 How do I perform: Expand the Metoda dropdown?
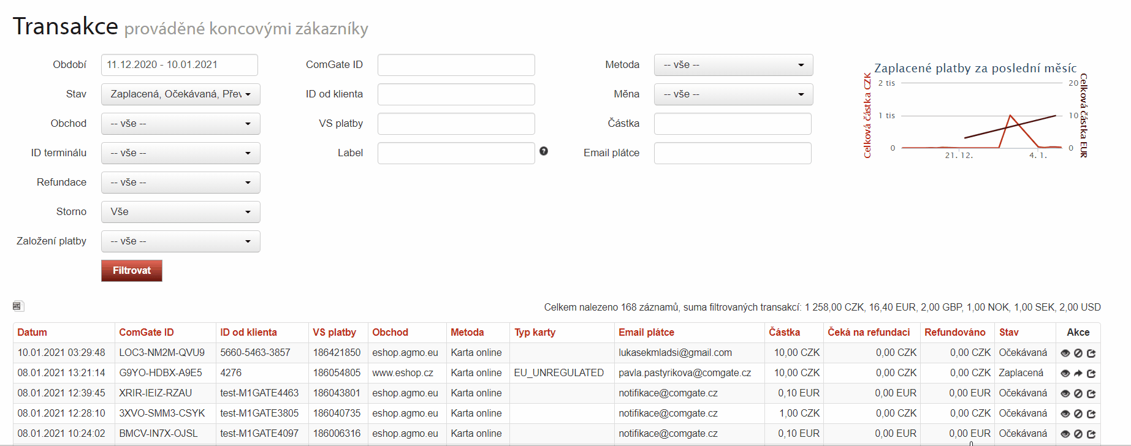point(733,65)
